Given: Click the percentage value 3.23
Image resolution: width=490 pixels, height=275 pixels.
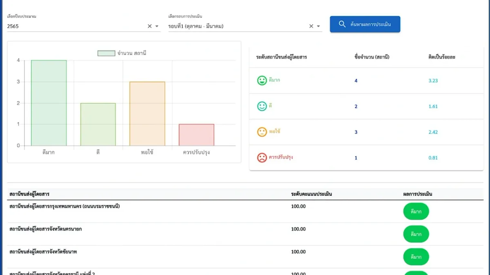Looking at the screenshot, I should [x=433, y=81].
